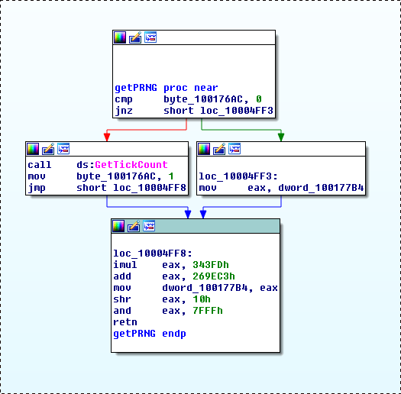Click color icon on loc_10004FF3 block
The image size is (401, 394).
click(204, 149)
